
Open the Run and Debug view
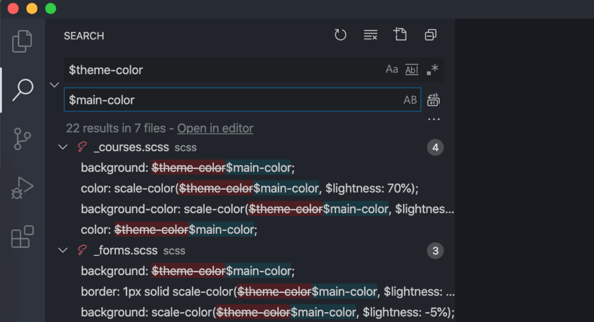pos(22,187)
